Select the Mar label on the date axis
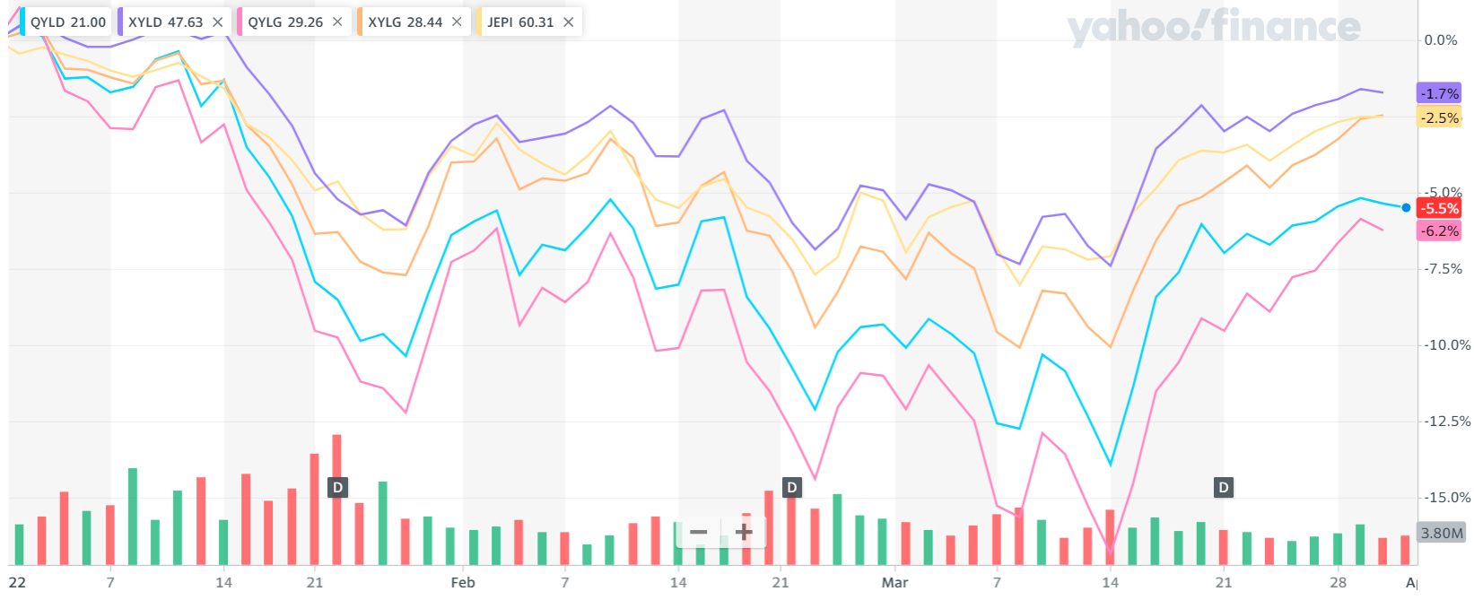 pos(894,582)
